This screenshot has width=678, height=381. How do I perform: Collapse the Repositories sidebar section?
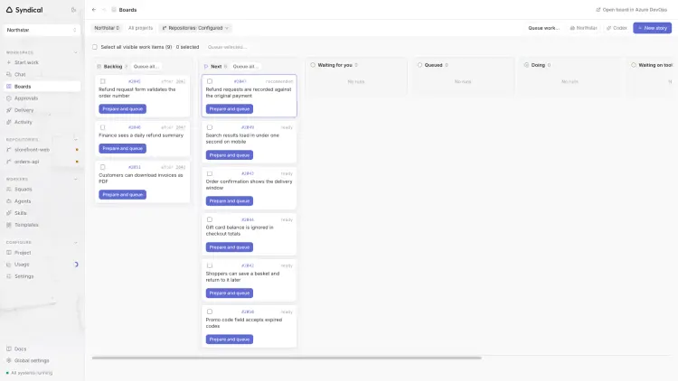pos(76,140)
